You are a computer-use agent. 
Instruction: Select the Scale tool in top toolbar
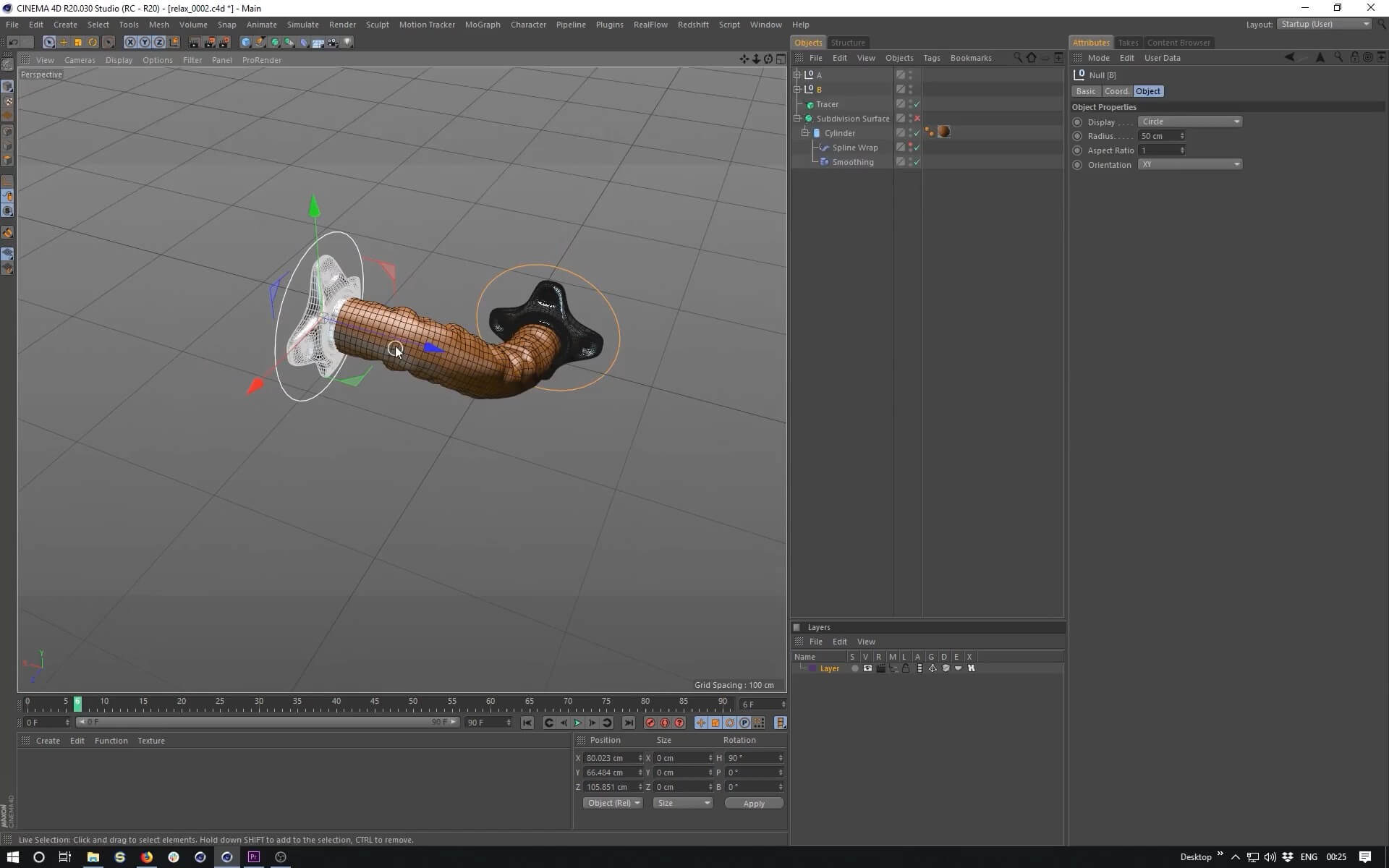78,43
